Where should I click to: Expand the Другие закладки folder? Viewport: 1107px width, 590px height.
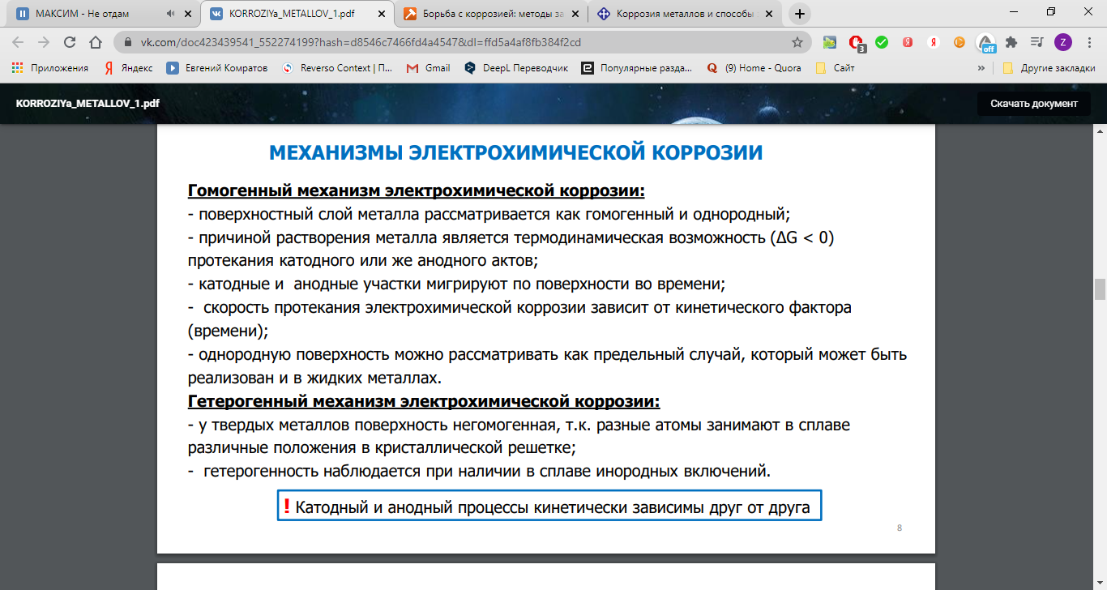point(1049,68)
